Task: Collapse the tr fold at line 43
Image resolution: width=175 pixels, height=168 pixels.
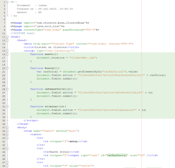Action: click(7, 148)
